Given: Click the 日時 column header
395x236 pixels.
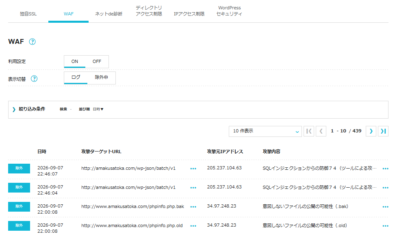Looking at the screenshot, I should [x=42, y=152].
